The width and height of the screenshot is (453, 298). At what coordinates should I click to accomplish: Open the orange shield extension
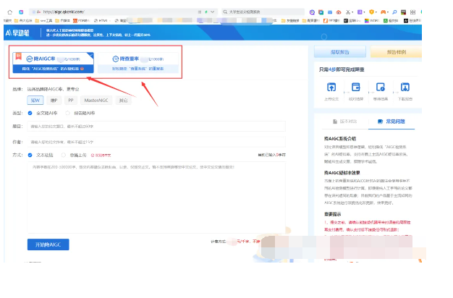click(x=371, y=12)
